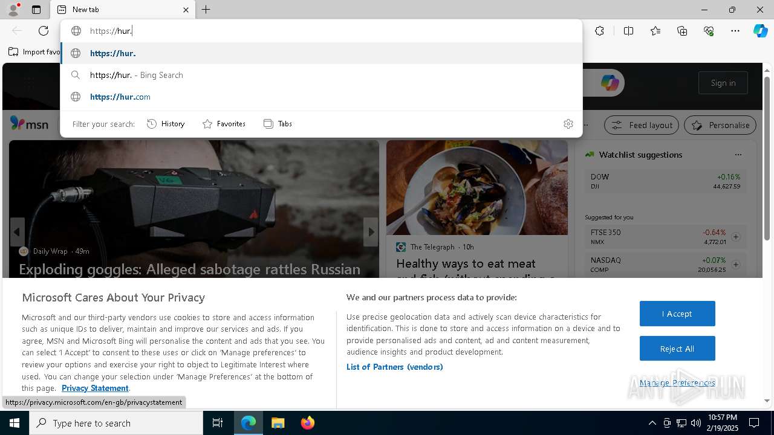Screen dimensions: 774x435
Task: Open Browser essentials heart icon
Action: coord(709,31)
